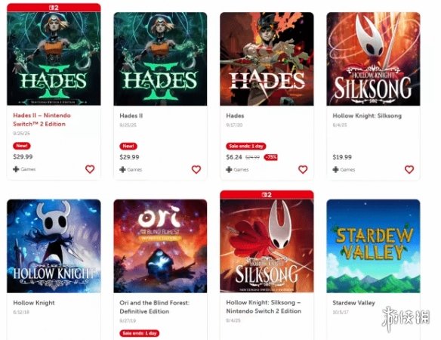Add Hollow Knight: Silksong to wishlist
This screenshot has height=340, width=441.
click(409, 169)
